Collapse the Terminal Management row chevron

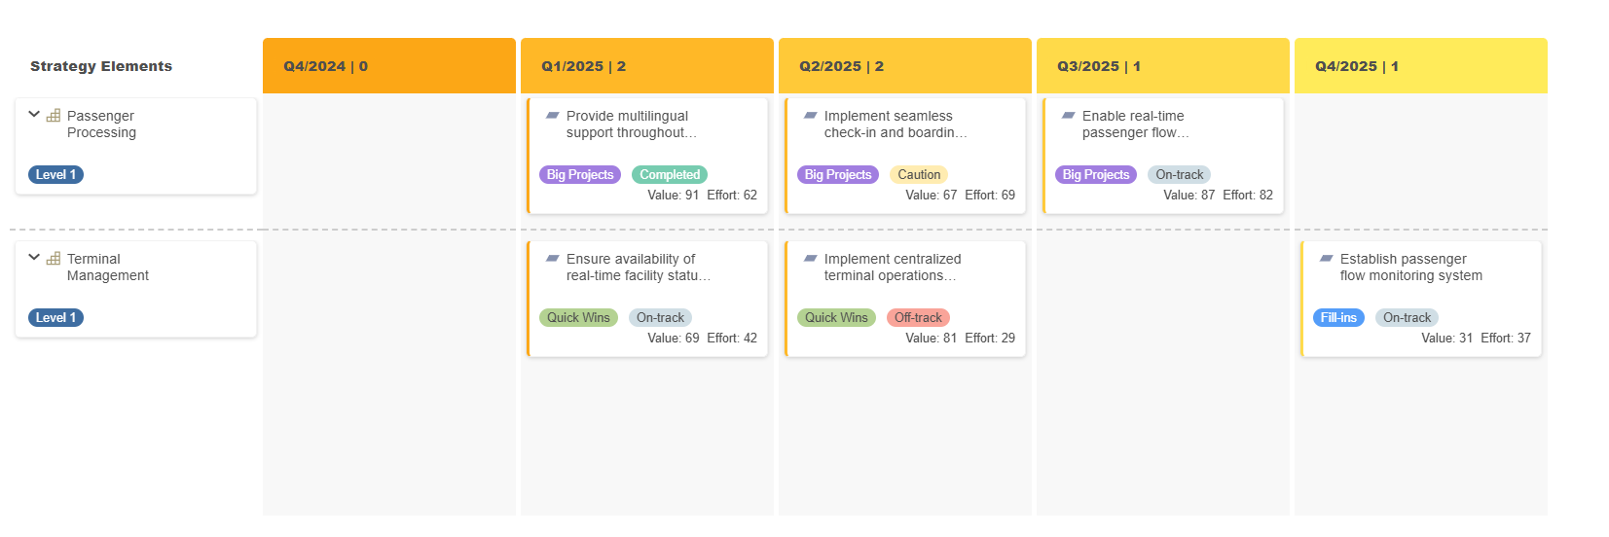tap(34, 258)
